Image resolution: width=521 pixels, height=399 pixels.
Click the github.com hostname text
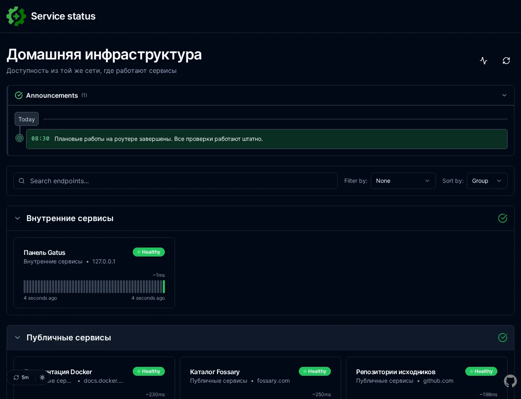438,381
